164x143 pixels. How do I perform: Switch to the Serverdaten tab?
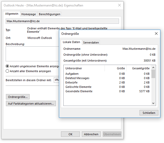click(91, 43)
